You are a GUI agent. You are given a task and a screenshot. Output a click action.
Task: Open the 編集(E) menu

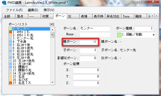[33, 10]
